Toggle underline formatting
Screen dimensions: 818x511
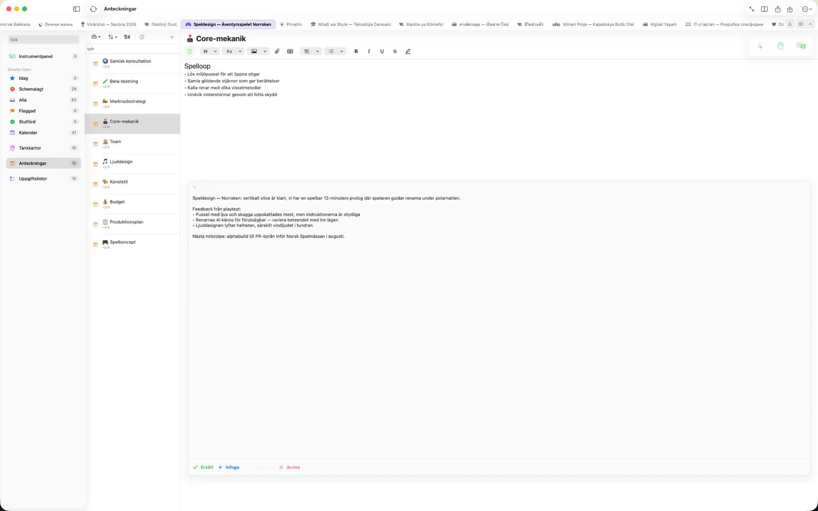(382, 51)
